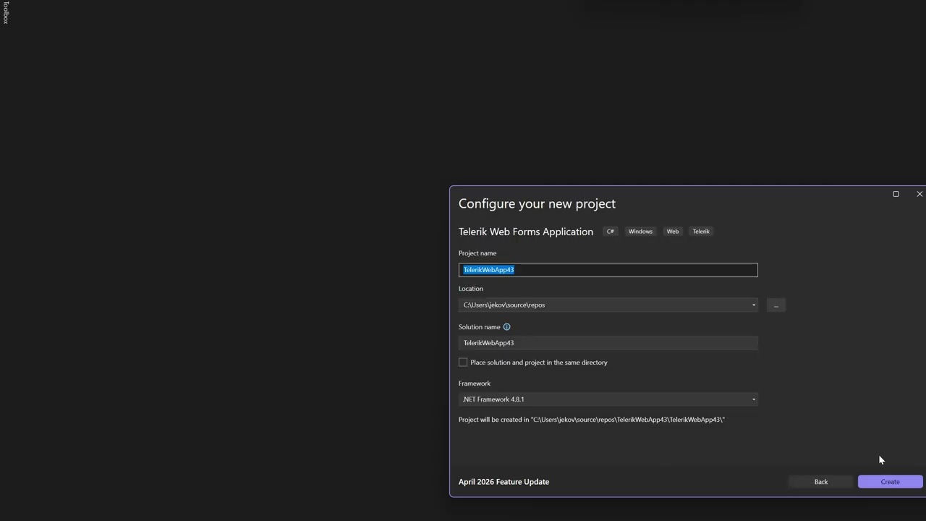Open the Toolbox side tab
The height and width of the screenshot is (521, 926).
pos(5,13)
